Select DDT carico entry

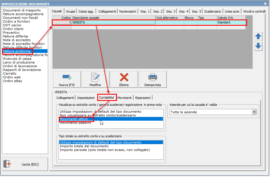pos(12,25)
